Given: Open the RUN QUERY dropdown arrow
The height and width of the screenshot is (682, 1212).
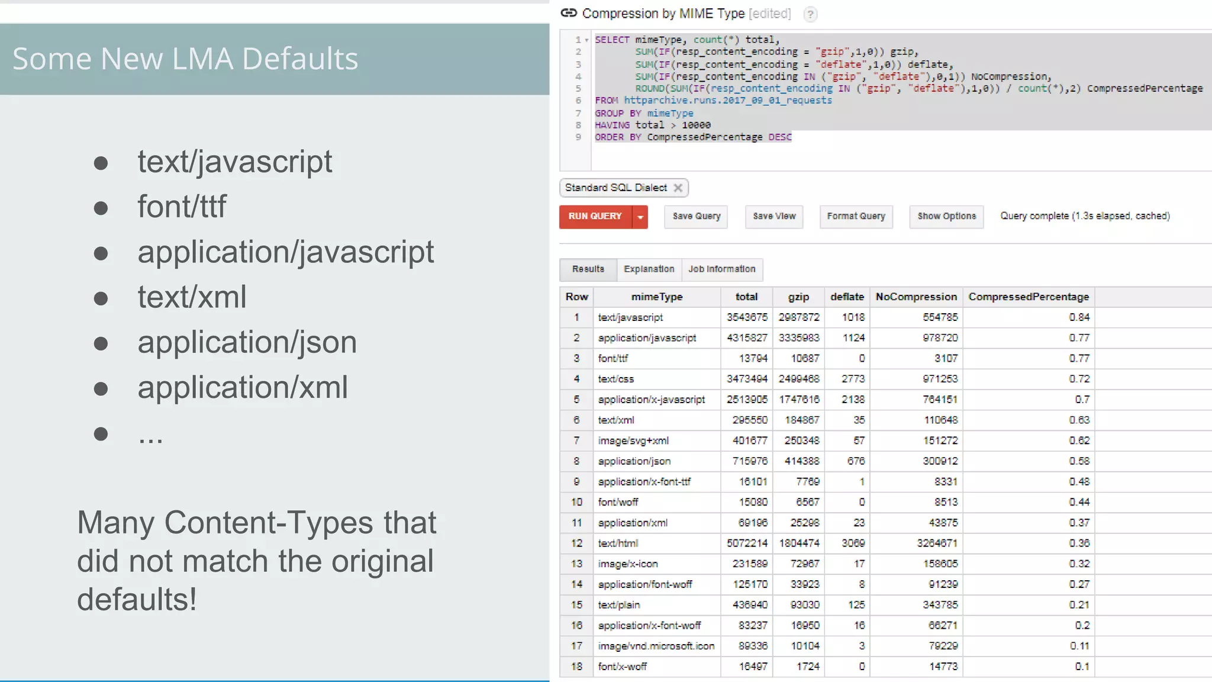Looking at the screenshot, I should pyautogui.click(x=640, y=217).
